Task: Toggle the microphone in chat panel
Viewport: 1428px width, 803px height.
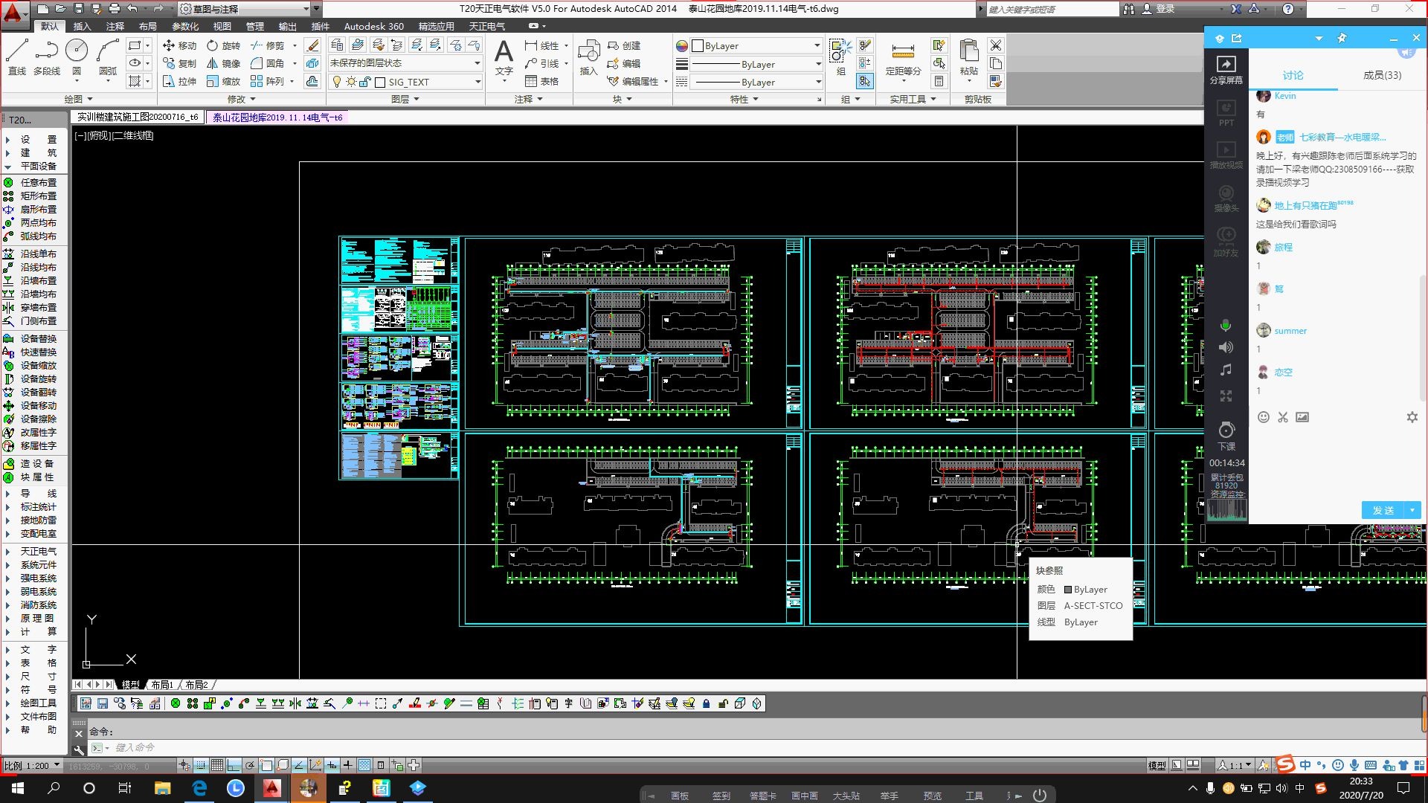Action: click(1226, 326)
